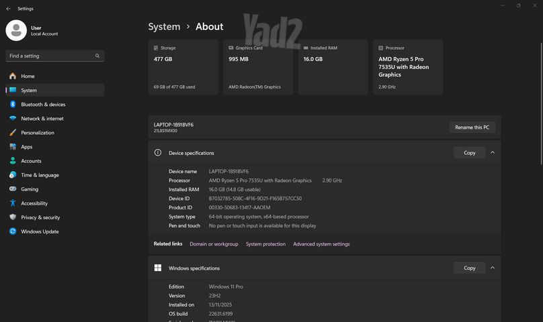Viewport: 543px width, 322px height.
Task: Select Bluetooth & devices menu item
Action: (55, 104)
